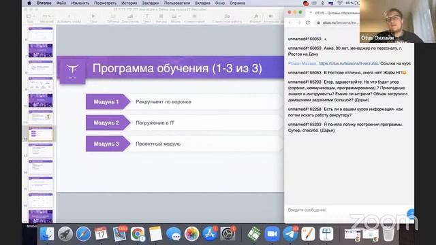Click chat message Я поняла логику построения программы

346,127
